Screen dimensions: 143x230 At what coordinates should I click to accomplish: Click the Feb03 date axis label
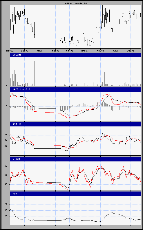point(56,51)
